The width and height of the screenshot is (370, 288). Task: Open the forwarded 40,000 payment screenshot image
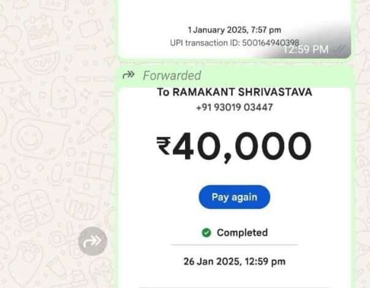tap(235, 188)
